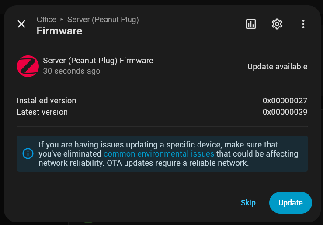Click the red Zigbee logo icon
This screenshot has width=323, height=225.
pyautogui.click(x=28, y=66)
